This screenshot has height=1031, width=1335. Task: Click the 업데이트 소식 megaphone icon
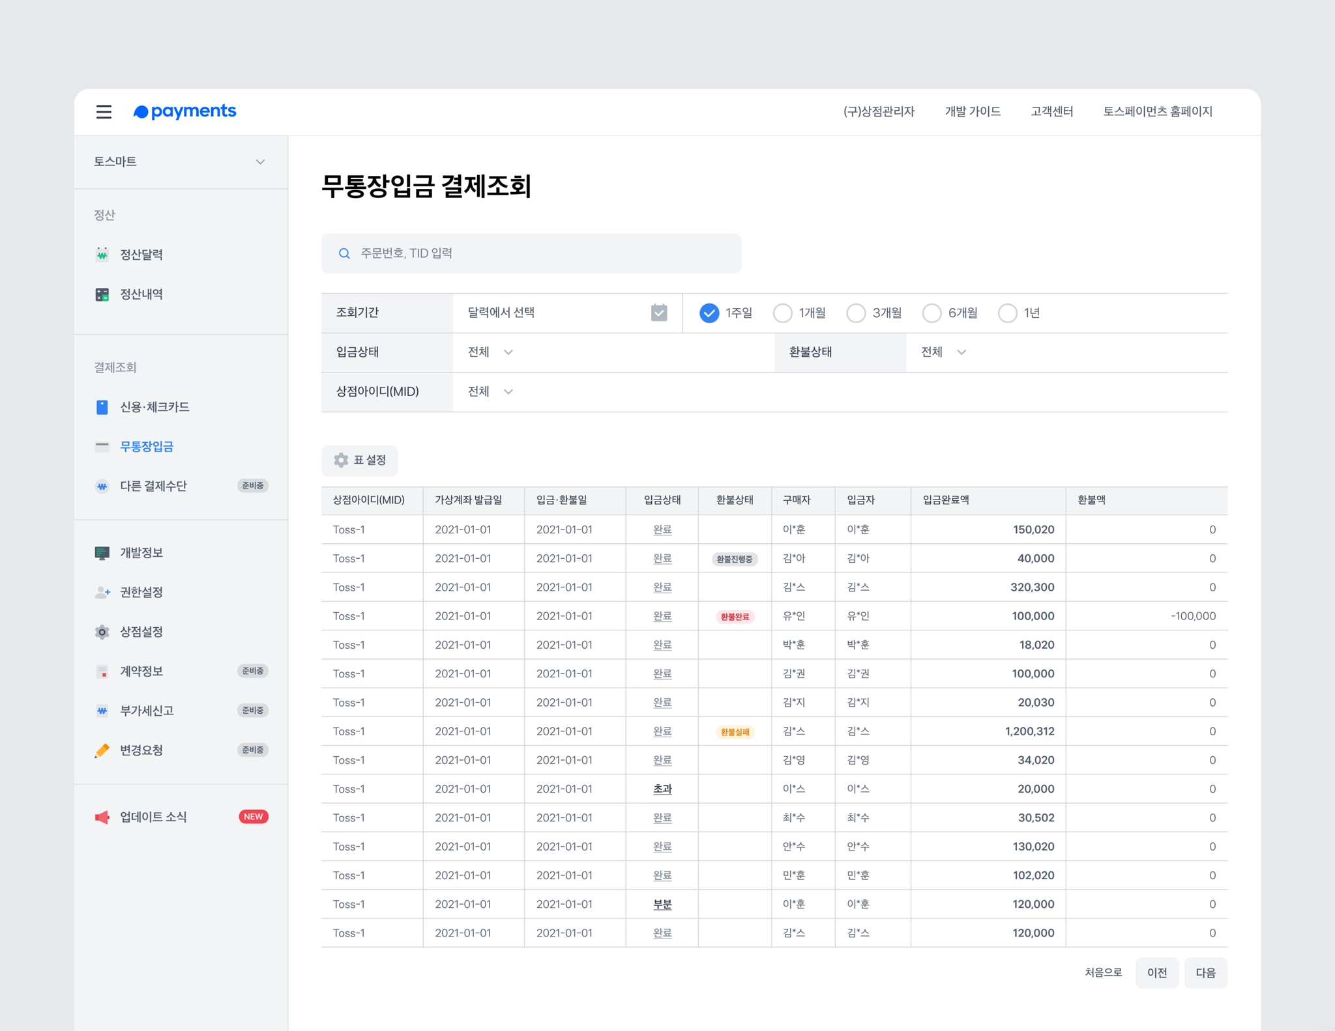102,817
